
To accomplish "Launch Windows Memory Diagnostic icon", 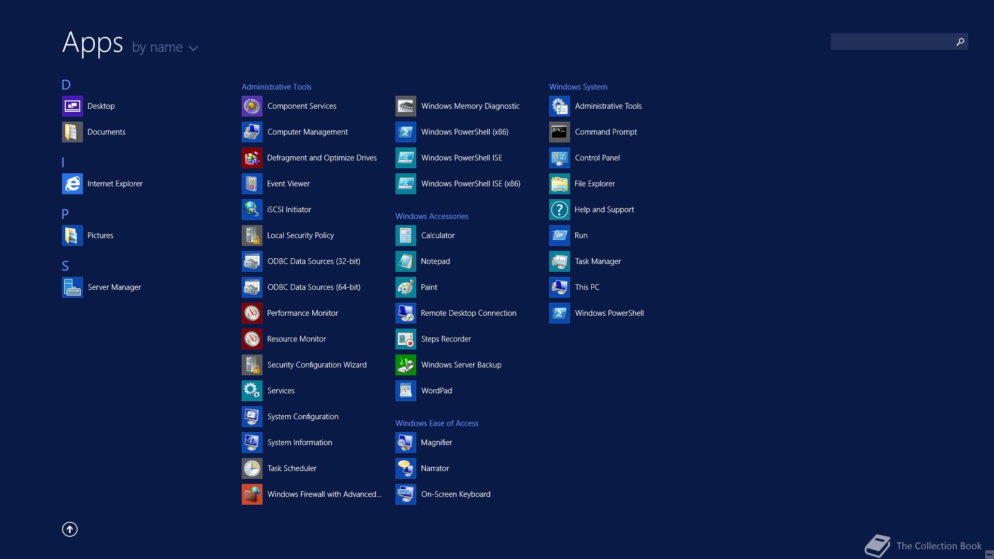I will click(406, 106).
